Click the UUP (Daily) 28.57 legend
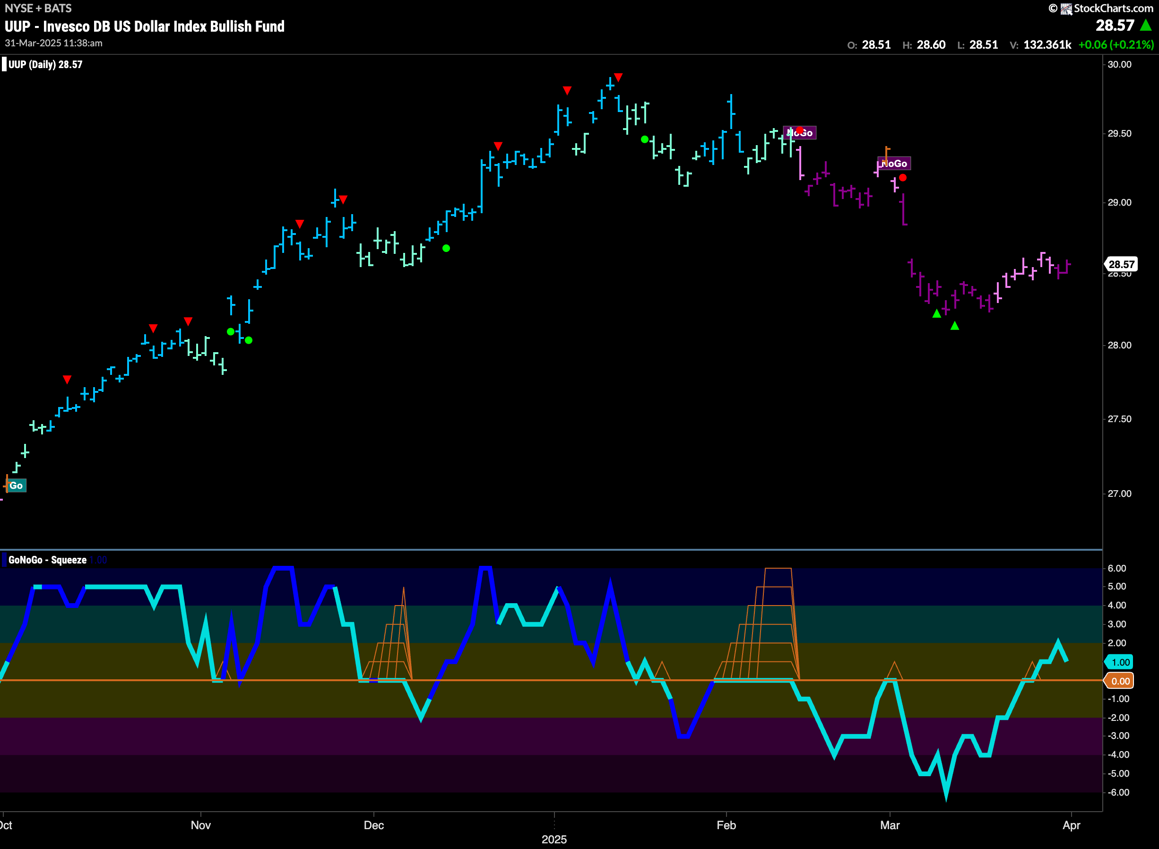The height and width of the screenshot is (849, 1159). point(45,64)
